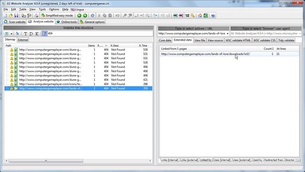Click the shopping cart icon in the toolbar
Screen dimensions: 305x172
click(x=187, y=16)
